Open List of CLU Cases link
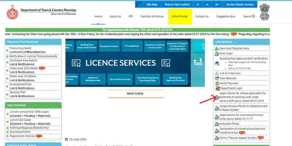The height and width of the screenshot is (146, 292). tap(30, 122)
